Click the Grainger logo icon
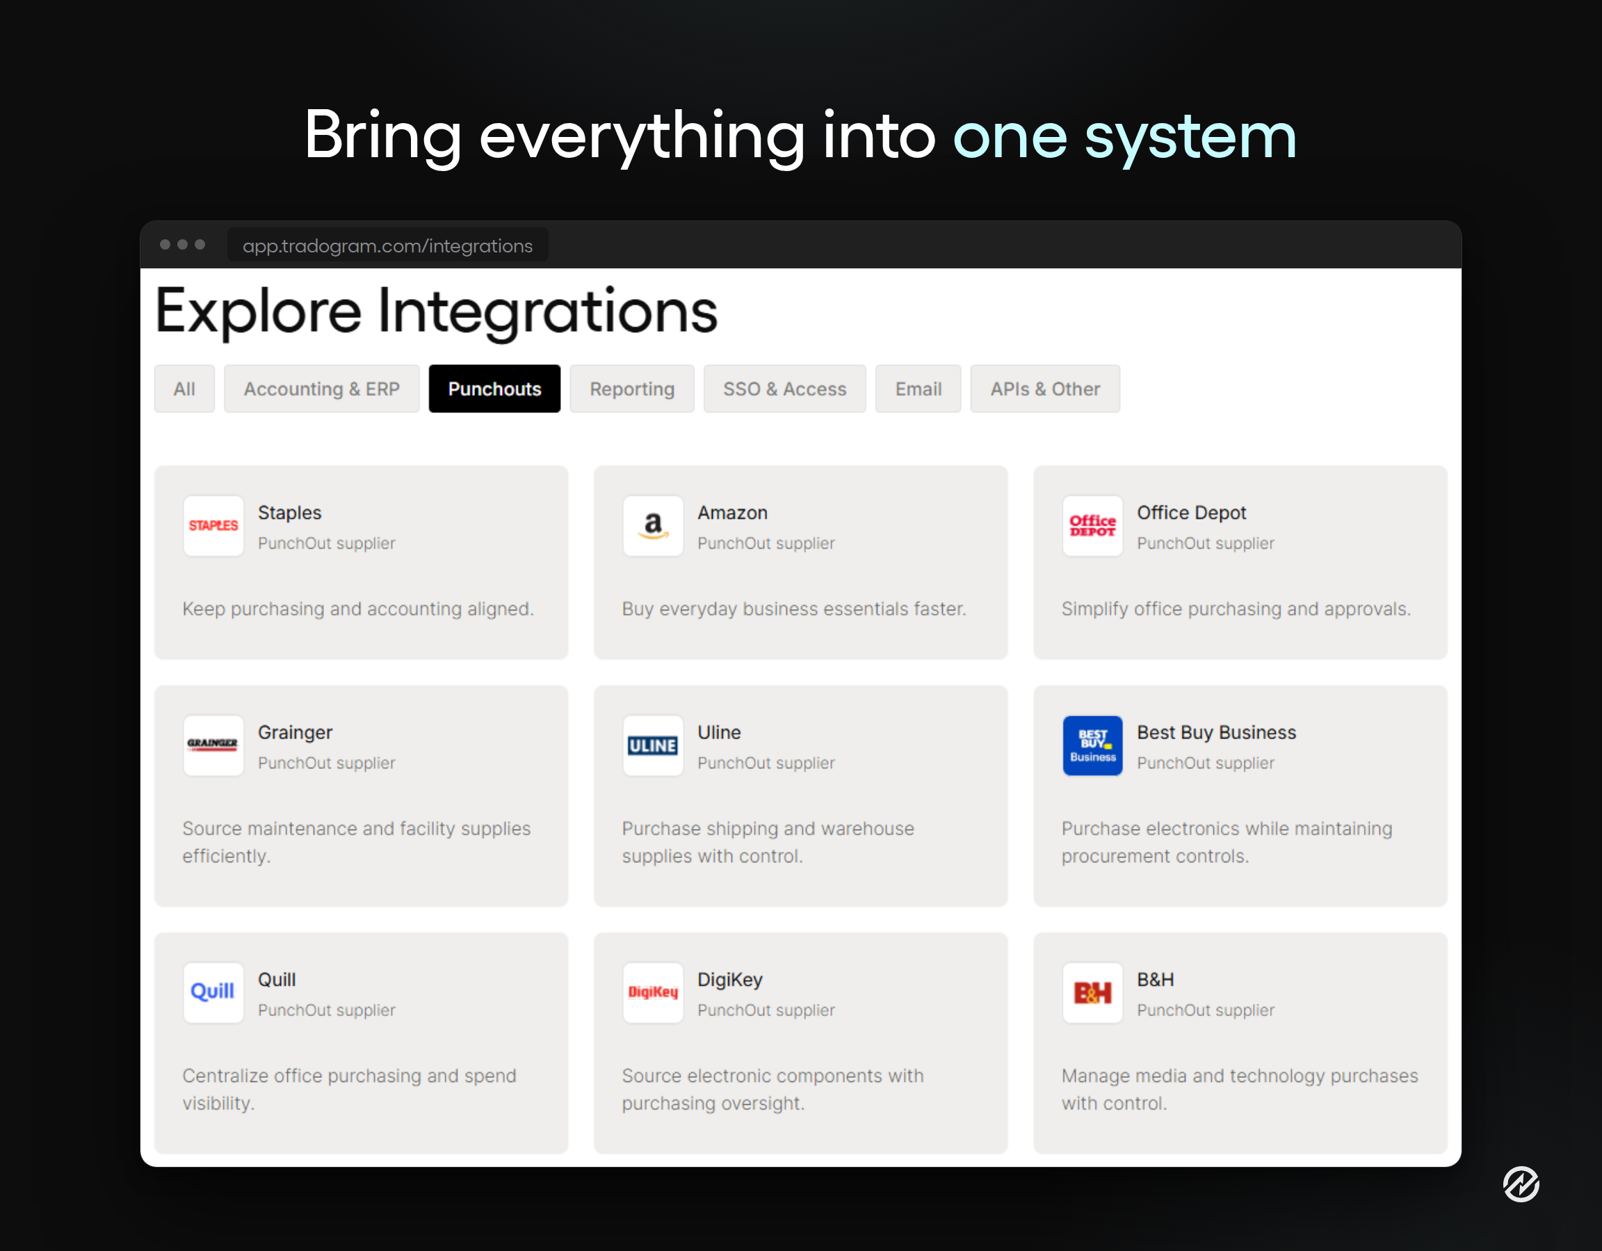1602x1251 pixels. click(213, 745)
